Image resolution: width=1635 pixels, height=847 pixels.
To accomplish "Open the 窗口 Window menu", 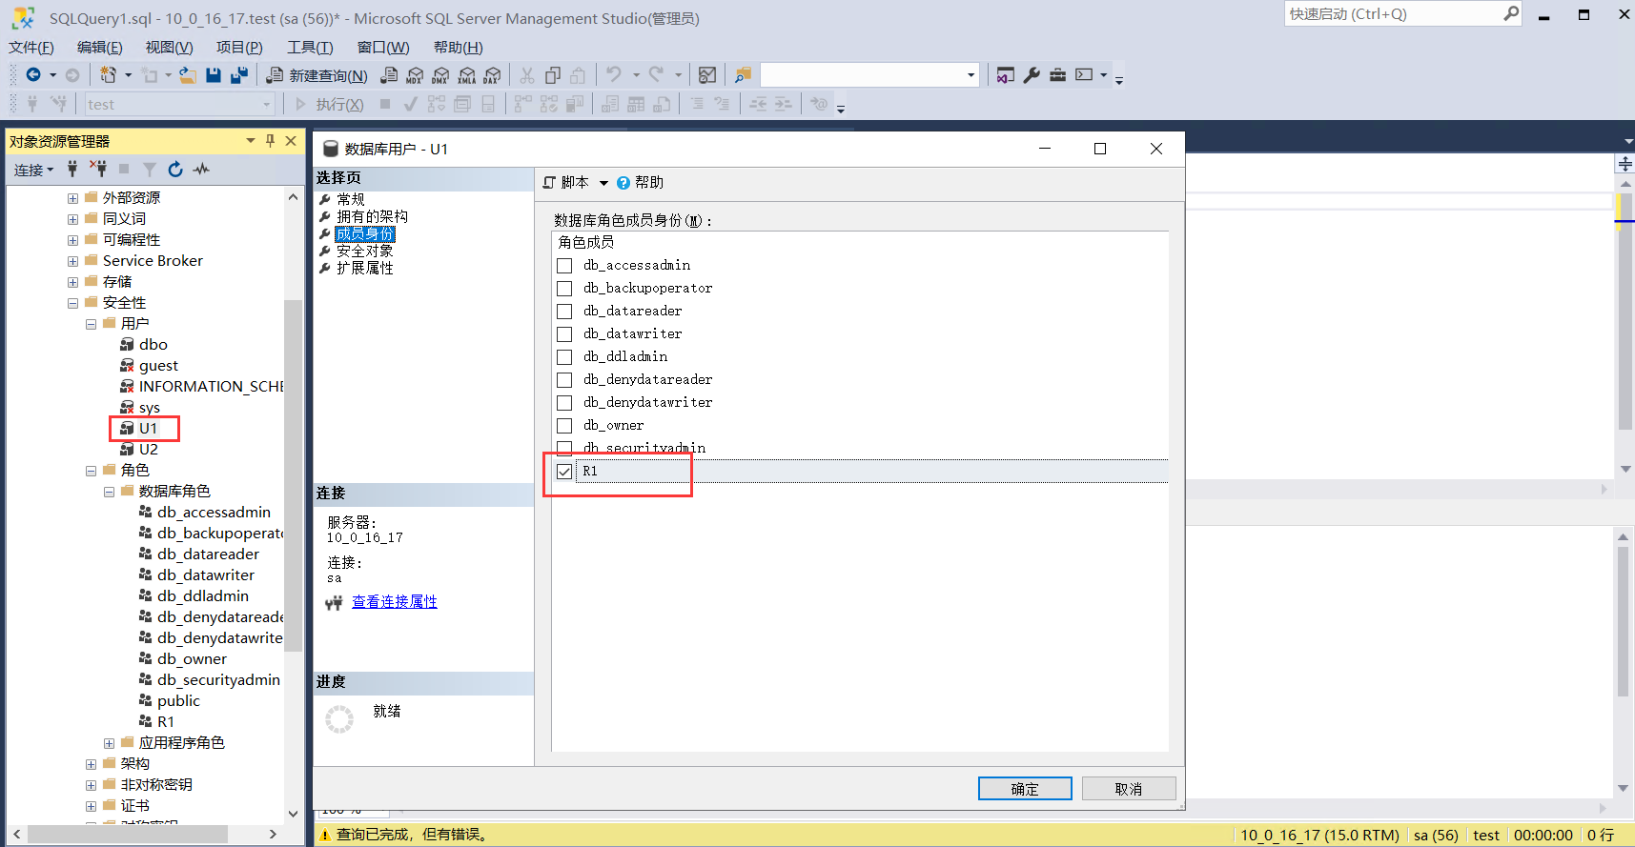I will coord(383,48).
